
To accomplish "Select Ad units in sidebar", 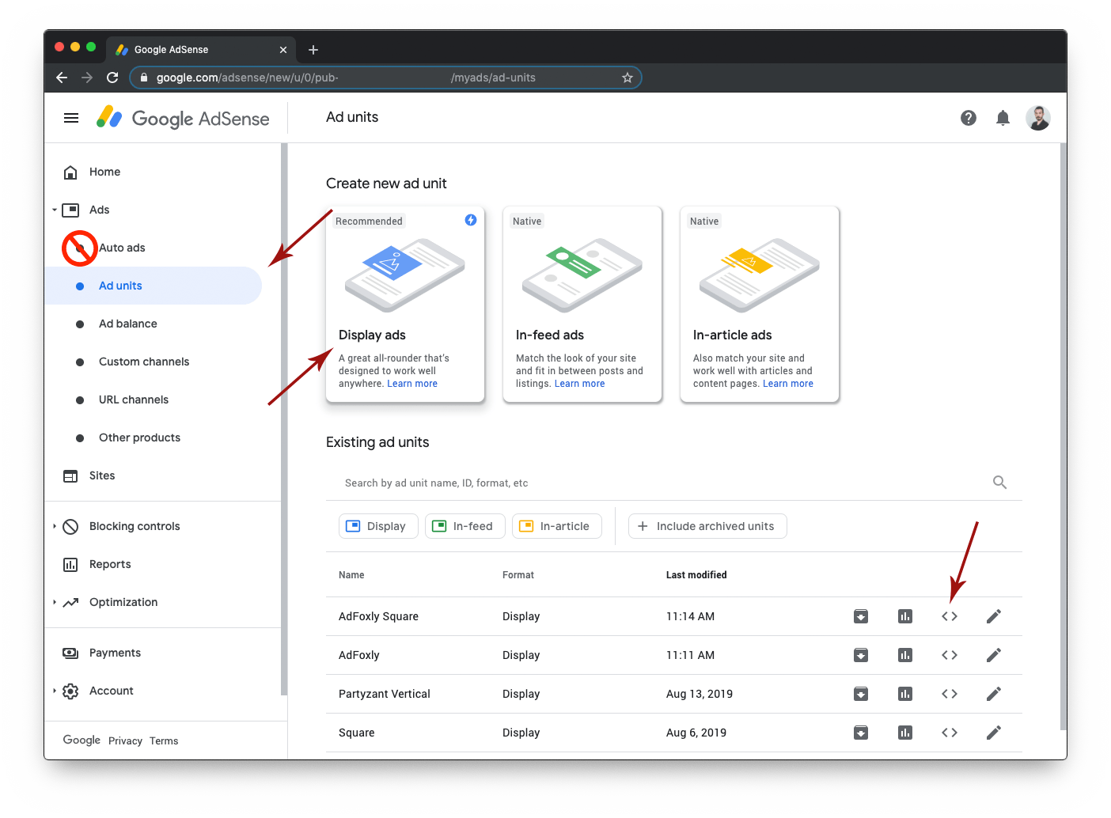I will (153, 286).
